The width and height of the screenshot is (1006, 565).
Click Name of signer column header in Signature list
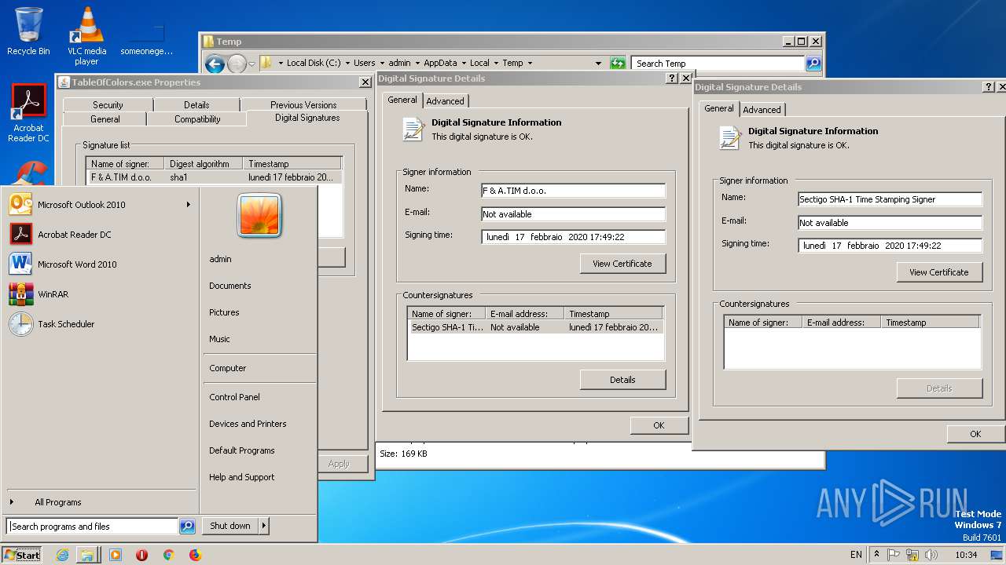pyautogui.click(x=125, y=164)
